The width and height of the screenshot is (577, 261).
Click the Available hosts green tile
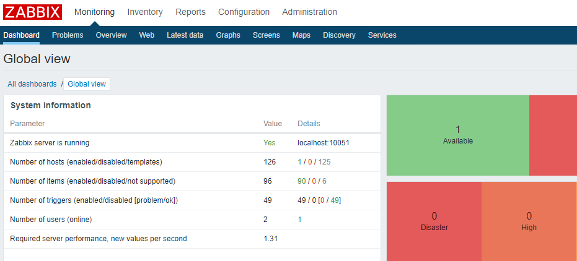pos(458,135)
